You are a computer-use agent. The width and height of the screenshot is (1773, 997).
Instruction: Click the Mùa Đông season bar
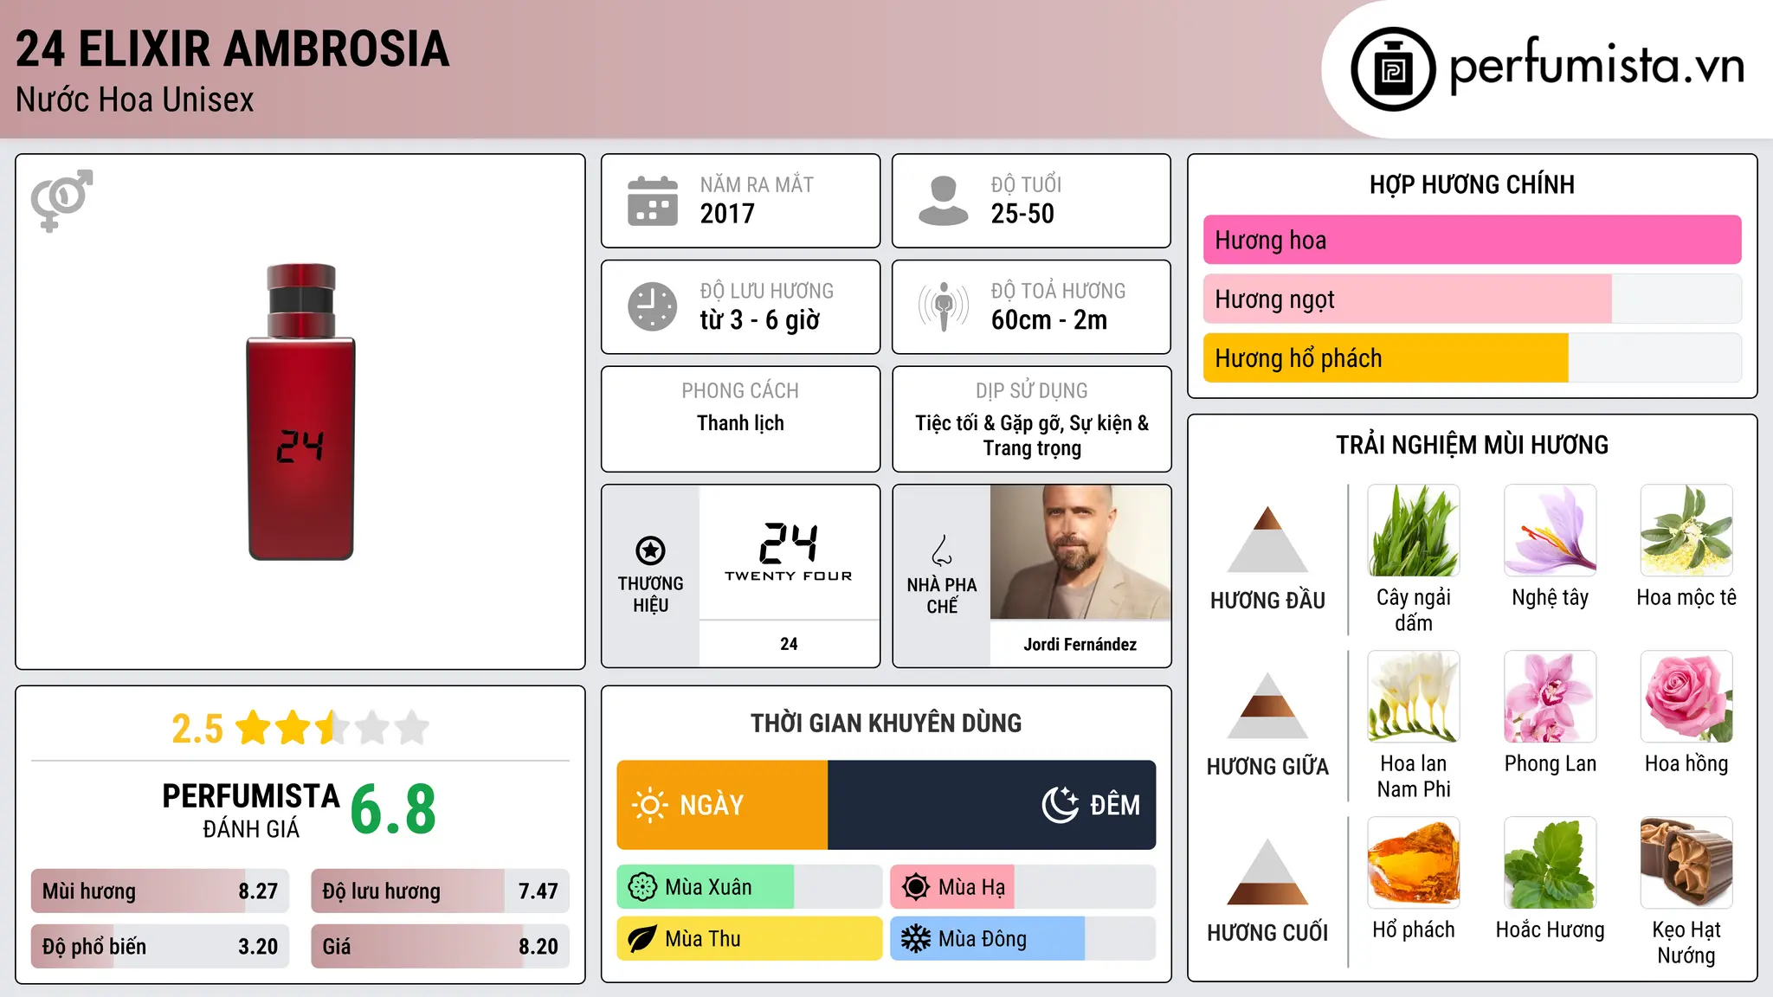point(1022,939)
